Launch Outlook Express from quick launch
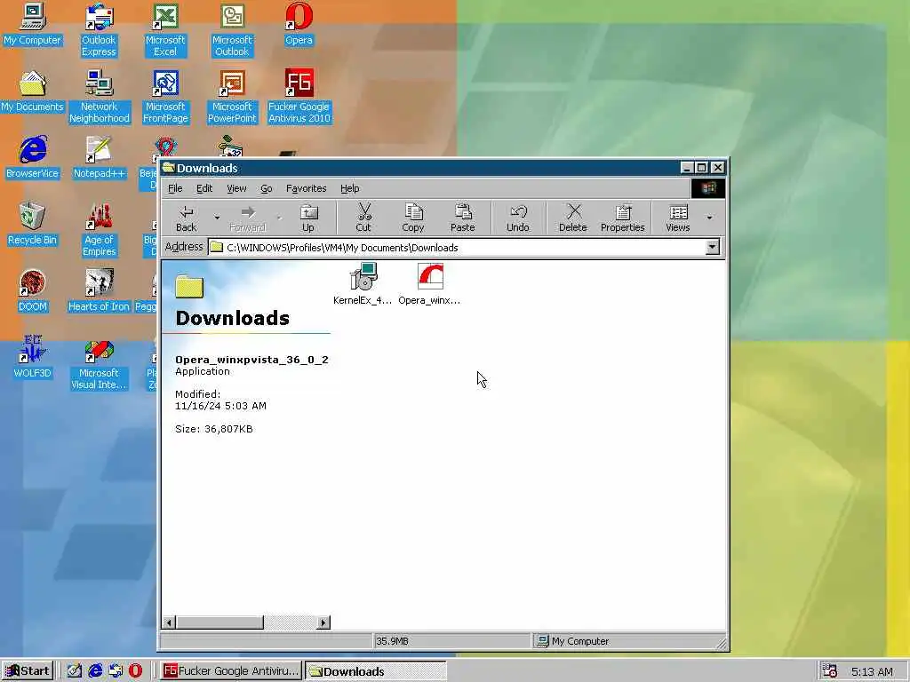Image resolution: width=910 pixels, height=682 pixels. point(116,671)
